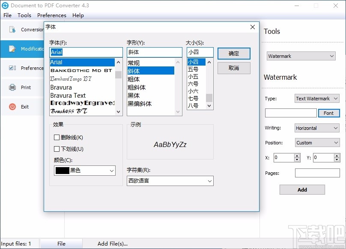This screenshot has width=346, height=249.
Task: Click the Exit icon in the sidebar
Action: (12, 107)
